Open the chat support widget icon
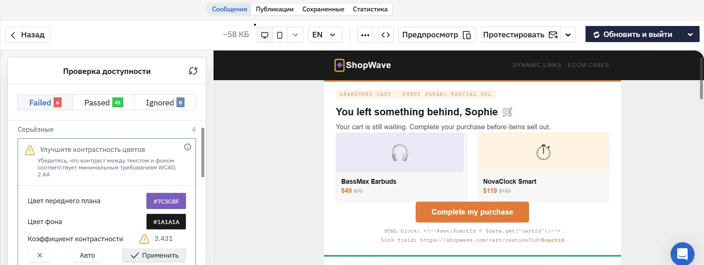Viewport: 704px width, 265px height. point(682,254)
